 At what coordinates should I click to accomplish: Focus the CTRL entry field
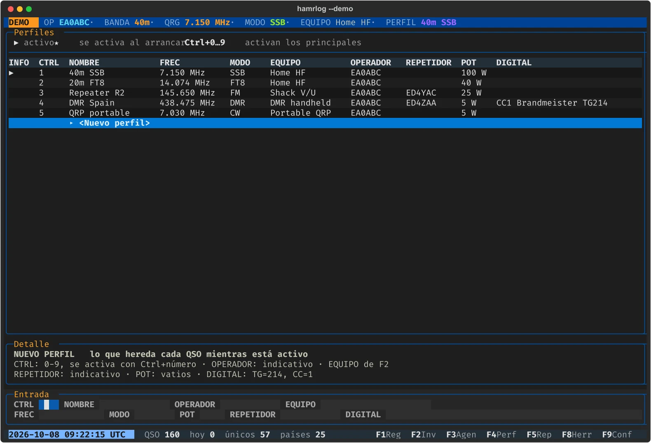pyautogui.click(x=49, y=405)
